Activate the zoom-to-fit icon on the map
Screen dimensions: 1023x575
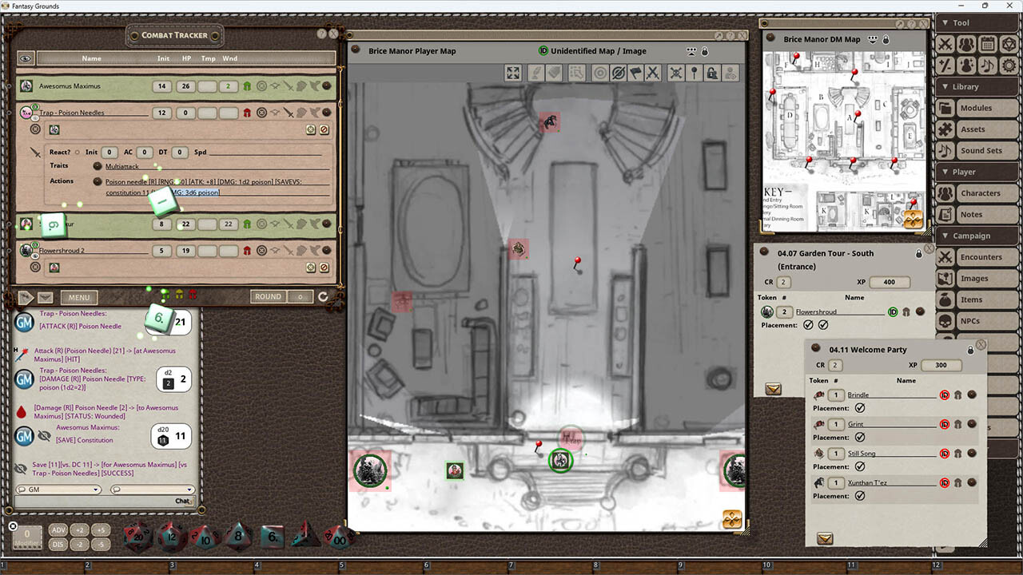tap(512, 73)
